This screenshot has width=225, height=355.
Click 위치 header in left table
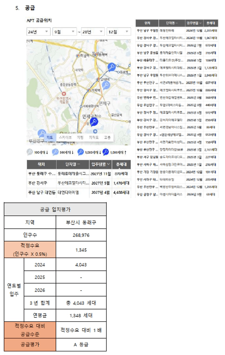(x=42, y=164)
